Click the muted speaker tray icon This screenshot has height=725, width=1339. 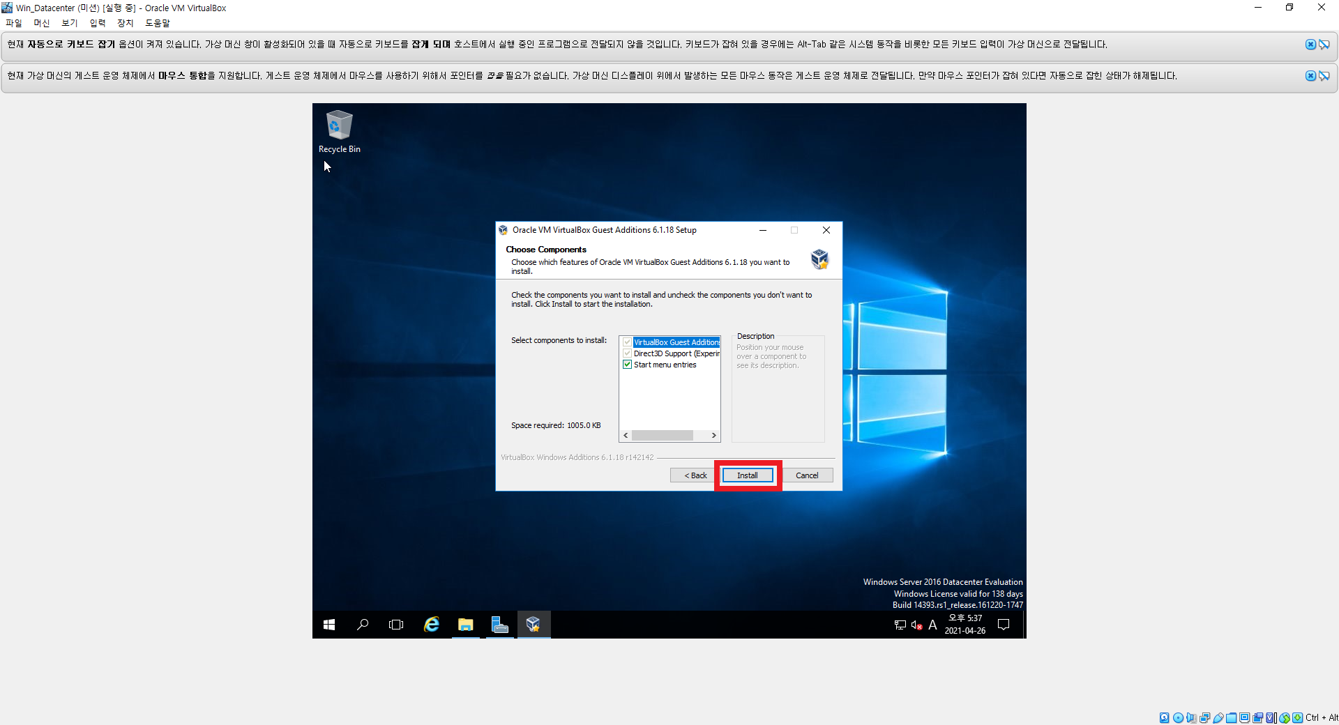tap(916, 625)
